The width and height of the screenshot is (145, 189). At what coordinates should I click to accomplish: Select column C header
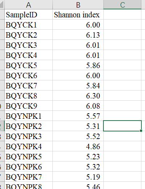point(122,5)
